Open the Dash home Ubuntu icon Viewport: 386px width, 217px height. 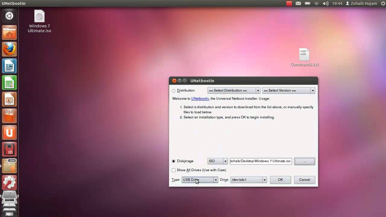point(9,16)
